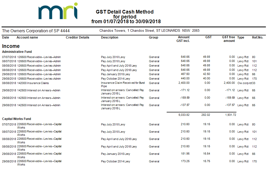269x172 pixels.
Task: Click the -159.59 GST free amount
Action: (230, 98)
